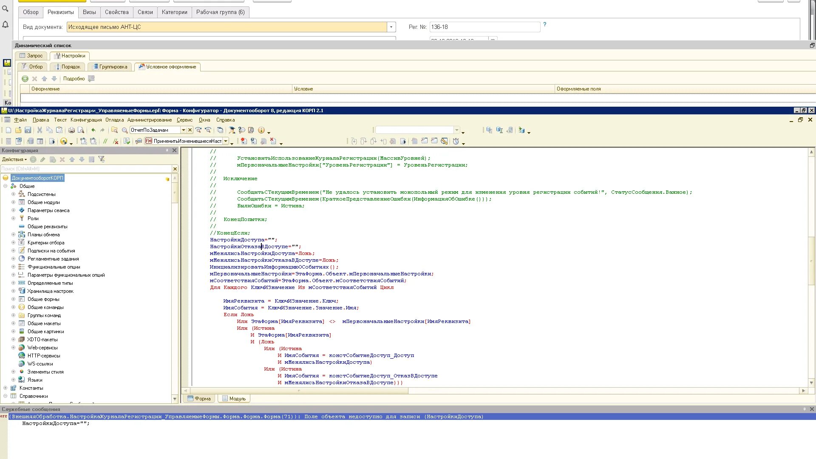The image size is (816, 459).
Task: Click the filter icon in Конфигурация panel
Action: pyautogui.click(x=101, y=159)
